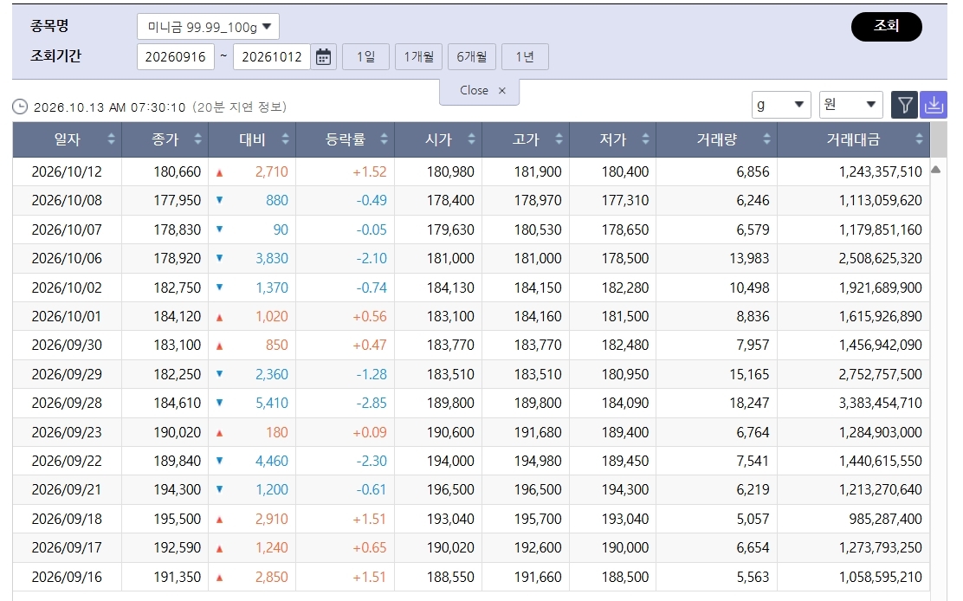Select the 6개월 period button

(472, 57)
